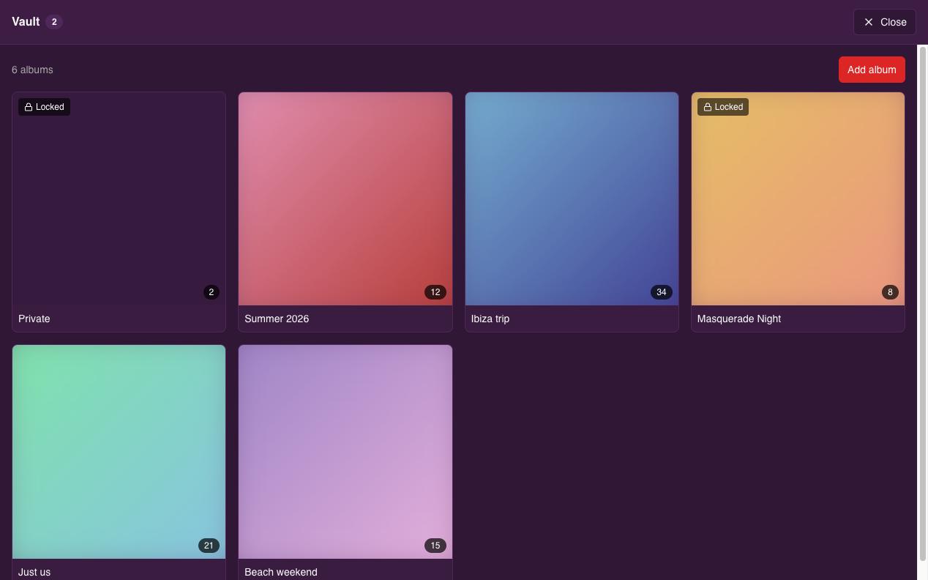Click the 15 photo count badge

click(x=435, y=546)
